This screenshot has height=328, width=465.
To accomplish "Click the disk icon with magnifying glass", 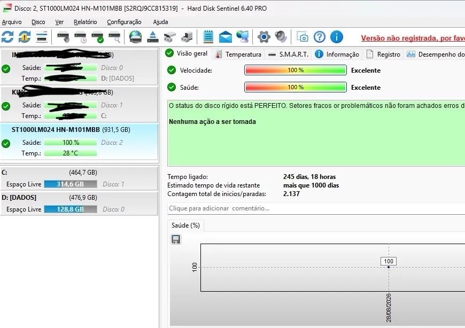I will click(x=114, y=37).
